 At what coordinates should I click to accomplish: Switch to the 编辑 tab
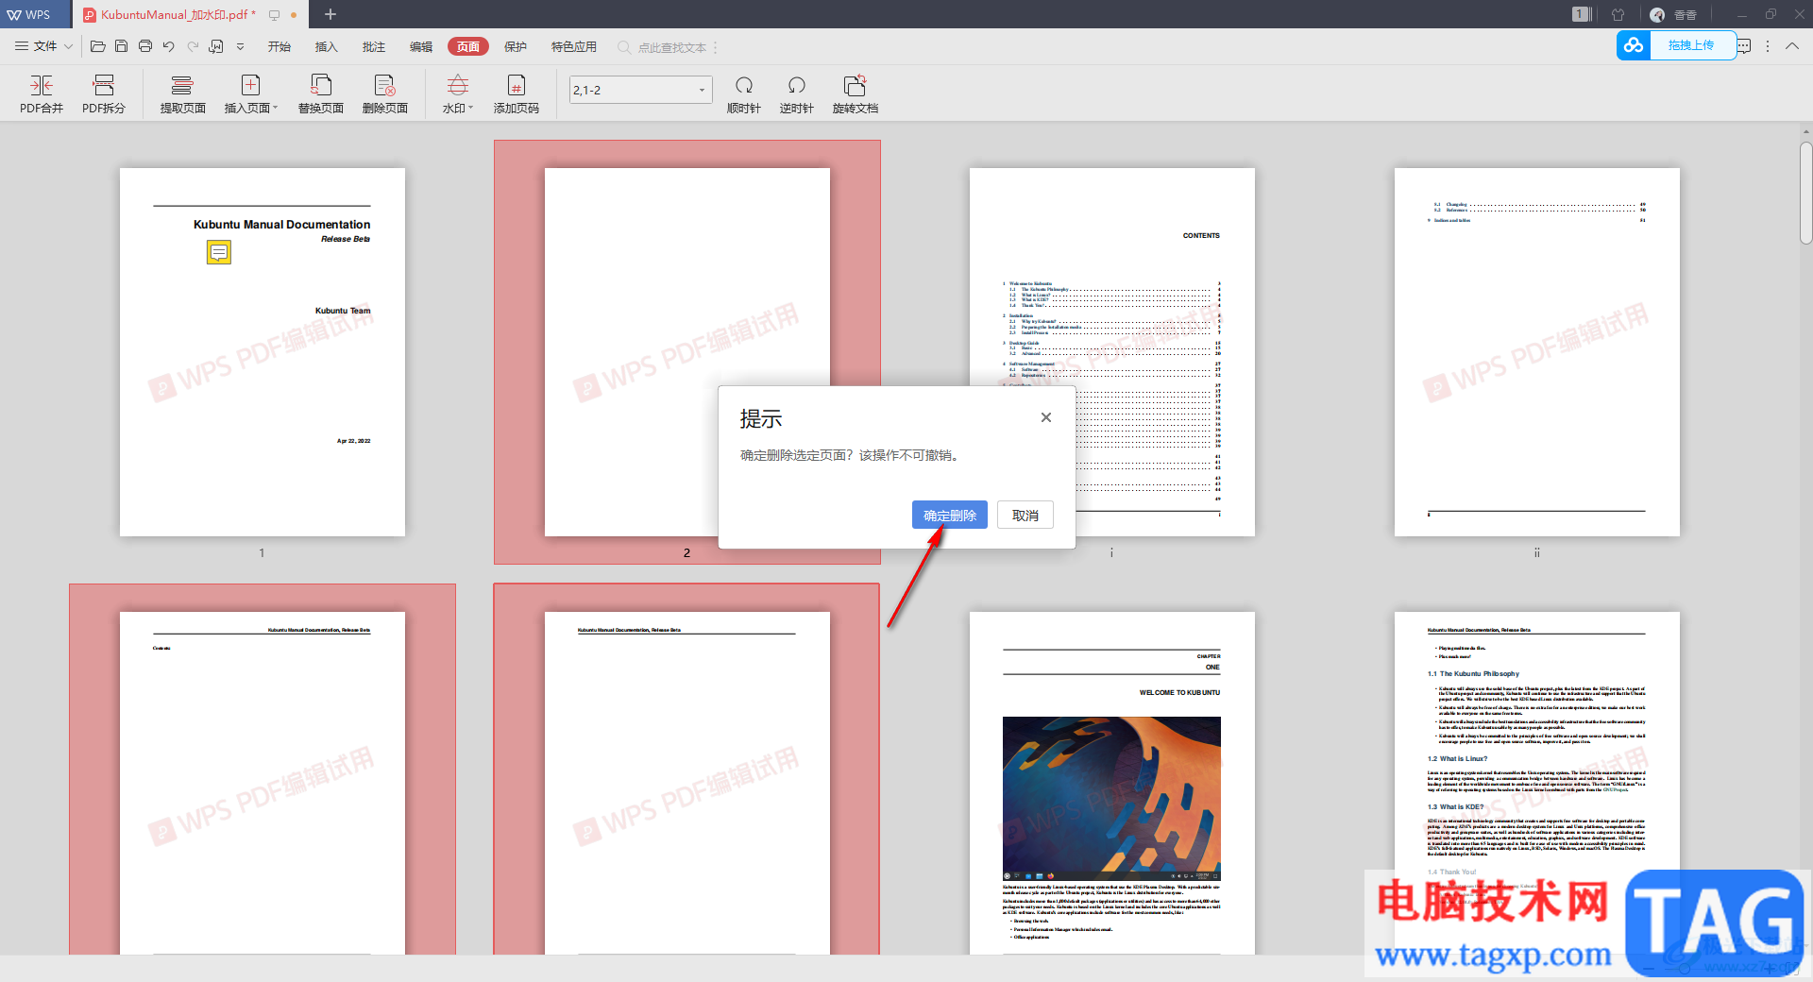pyautogui.click(x=421, y=46)
